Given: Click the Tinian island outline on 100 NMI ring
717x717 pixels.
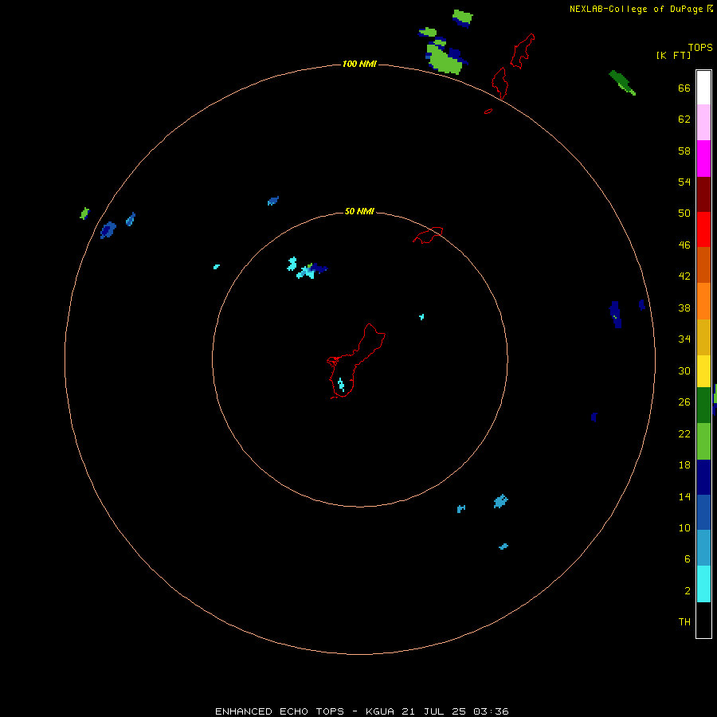Looking at the screenshot, I should pos(500,83).
